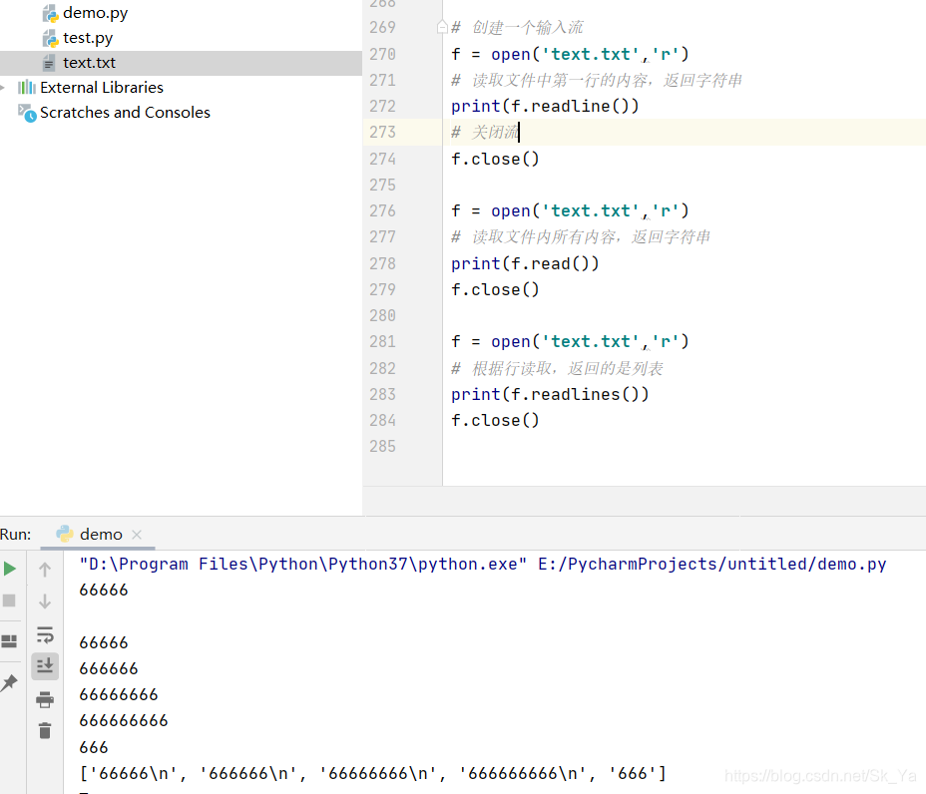The image size is (926, 794).
Task: Click the comment text on line 277
Action: pyautogui.click(x=581, y=237)
